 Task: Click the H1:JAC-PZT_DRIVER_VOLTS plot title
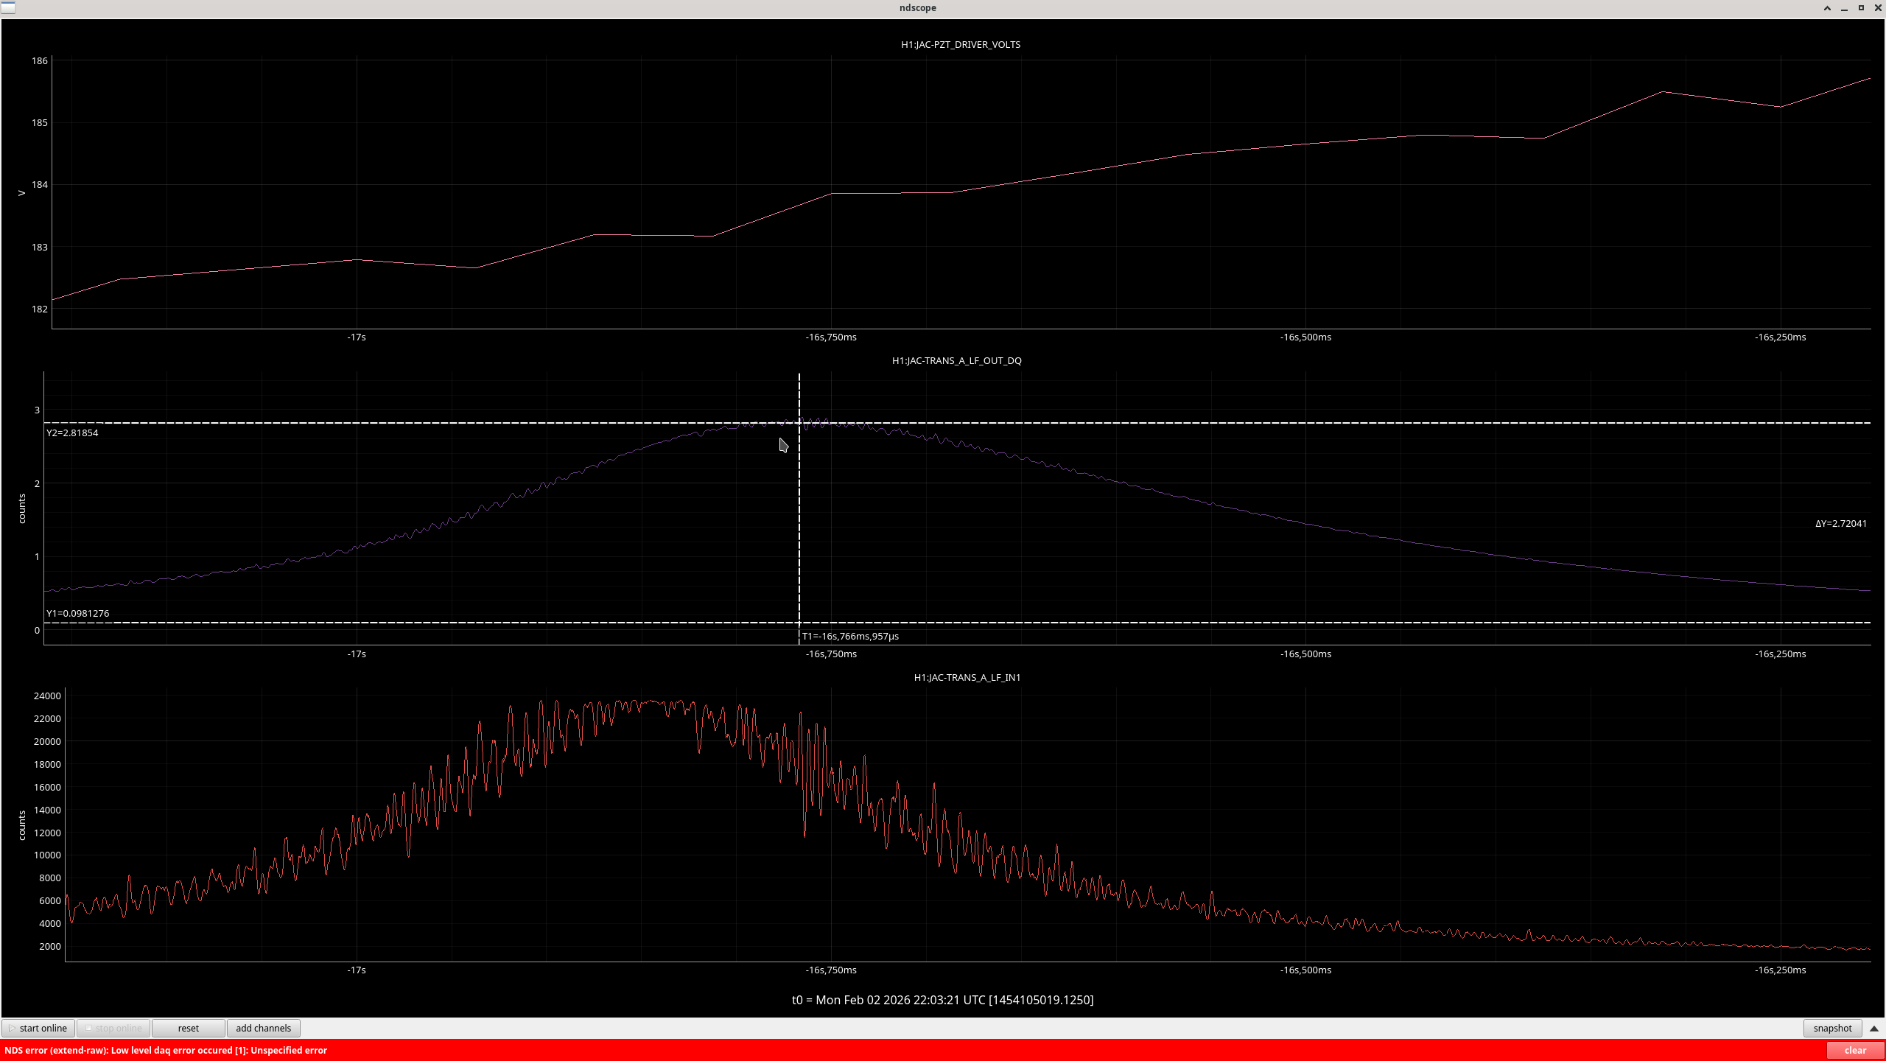pos(960,44)
